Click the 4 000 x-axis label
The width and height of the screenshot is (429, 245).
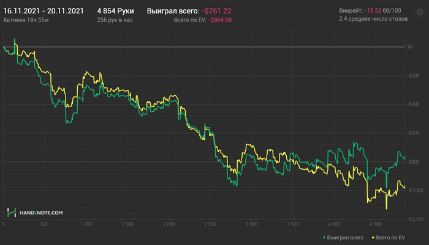pos(334,224)
